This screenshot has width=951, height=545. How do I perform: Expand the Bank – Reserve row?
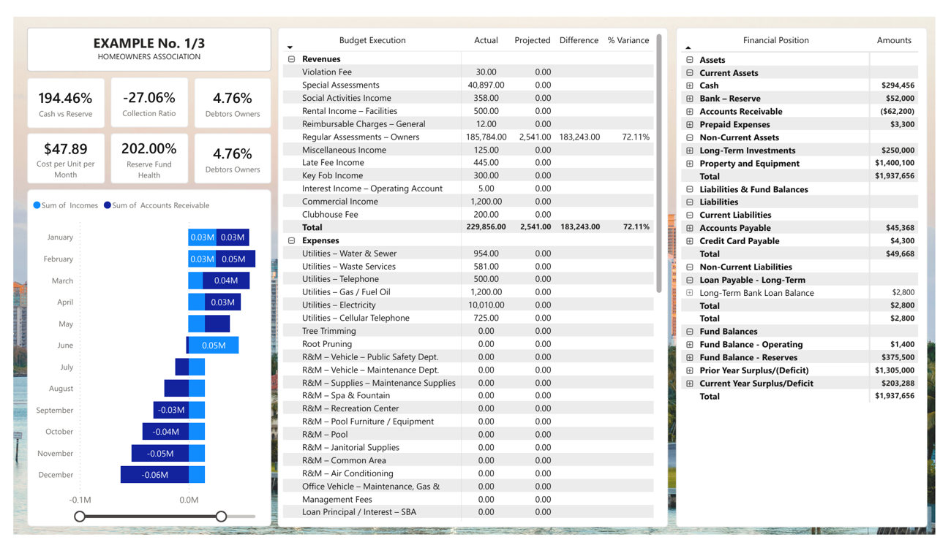coord(690,99)
